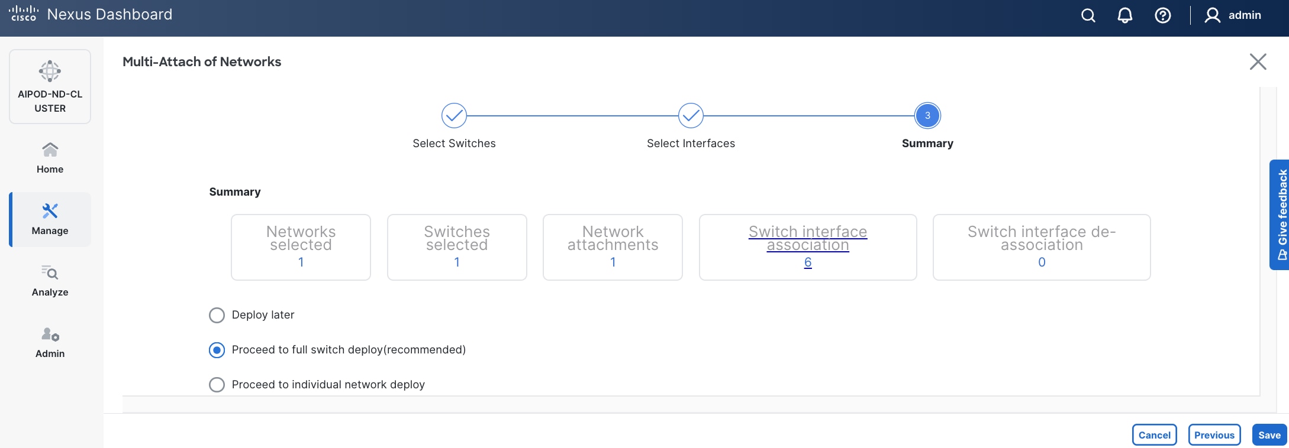The image size is (1289, 448).
Task: Click the Multi-Attach of Networks heading
Action: (202, 61)
